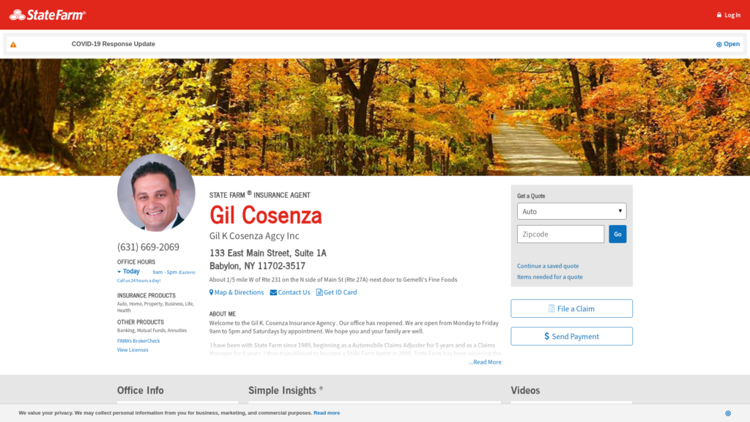Click the Go button for quote

(617, 234)
